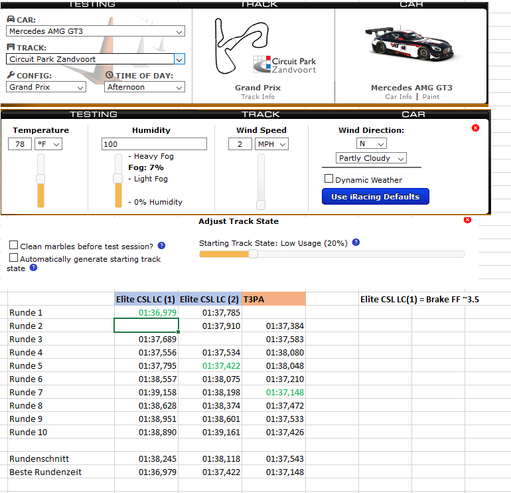Click the clock icon beside TIME OF DAY
511x493 pixels.
[110, 75]
